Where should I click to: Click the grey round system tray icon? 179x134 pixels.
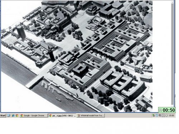[160, 115]
